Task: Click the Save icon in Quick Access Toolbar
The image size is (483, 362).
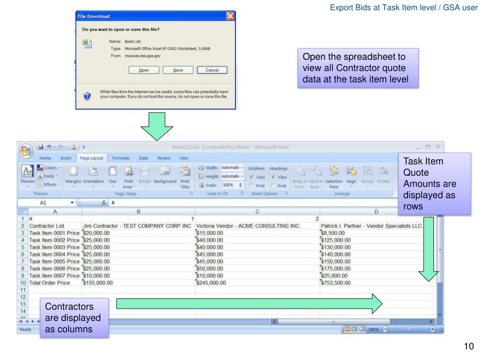Action: (41, 147)
